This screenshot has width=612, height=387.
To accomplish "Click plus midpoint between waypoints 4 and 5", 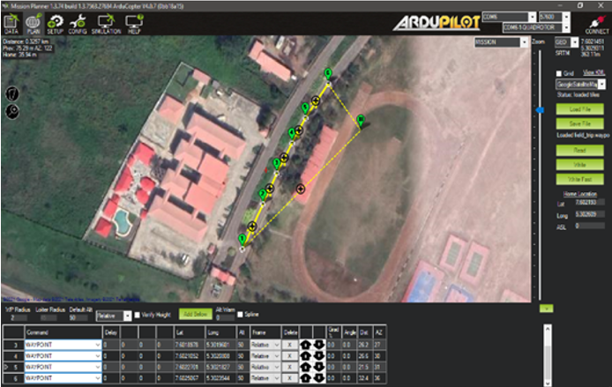I will coord(299,130).
